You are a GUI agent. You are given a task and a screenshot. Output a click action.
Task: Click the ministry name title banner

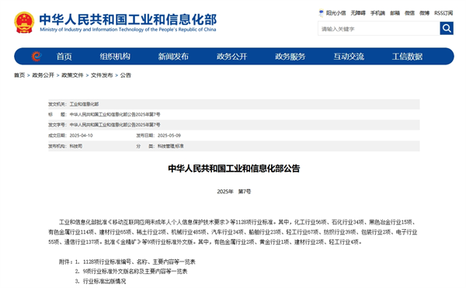pos(128,23)
